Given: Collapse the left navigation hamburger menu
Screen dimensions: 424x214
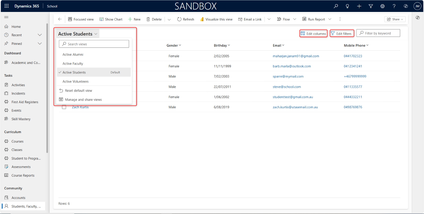Looking at the screenshot, I should point(6,17).
